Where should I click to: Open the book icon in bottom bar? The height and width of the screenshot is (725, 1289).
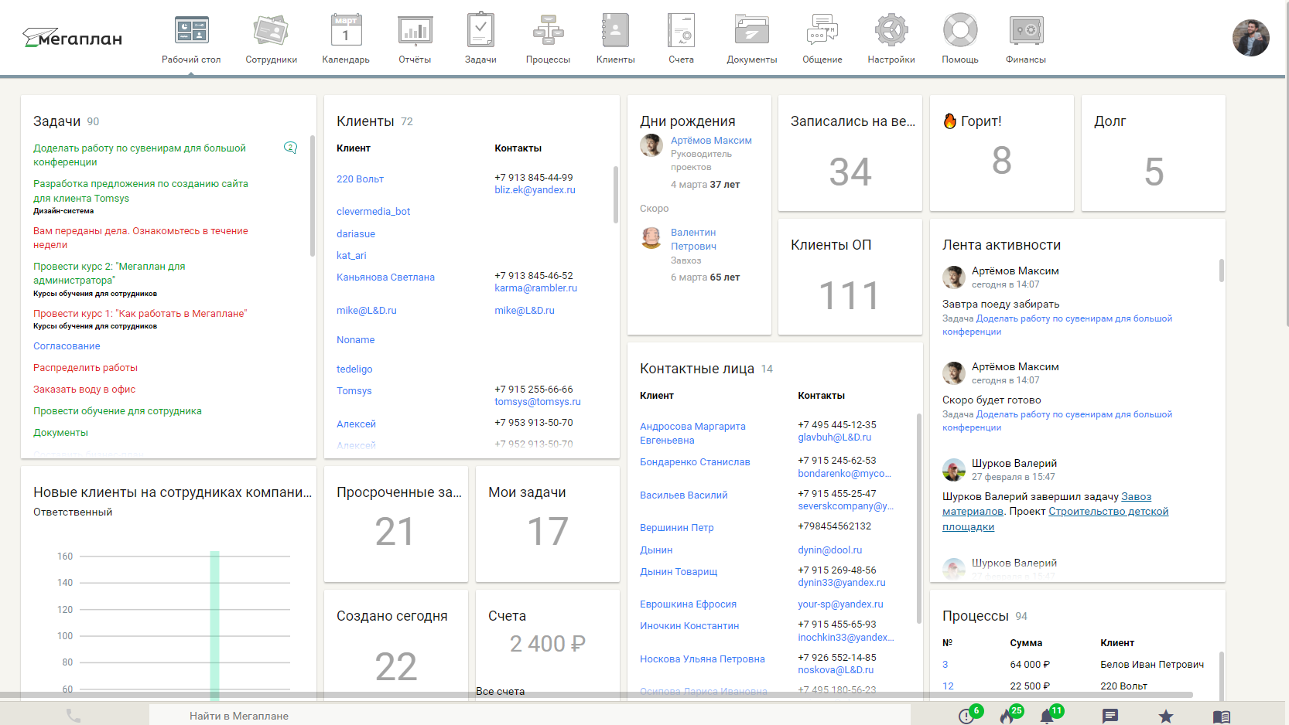[1222, 716]
